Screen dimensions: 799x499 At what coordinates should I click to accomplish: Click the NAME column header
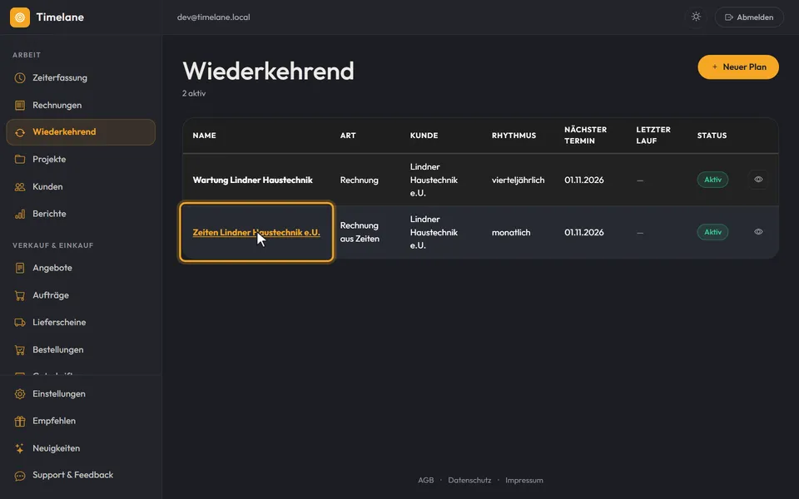(x=205, y=136)
